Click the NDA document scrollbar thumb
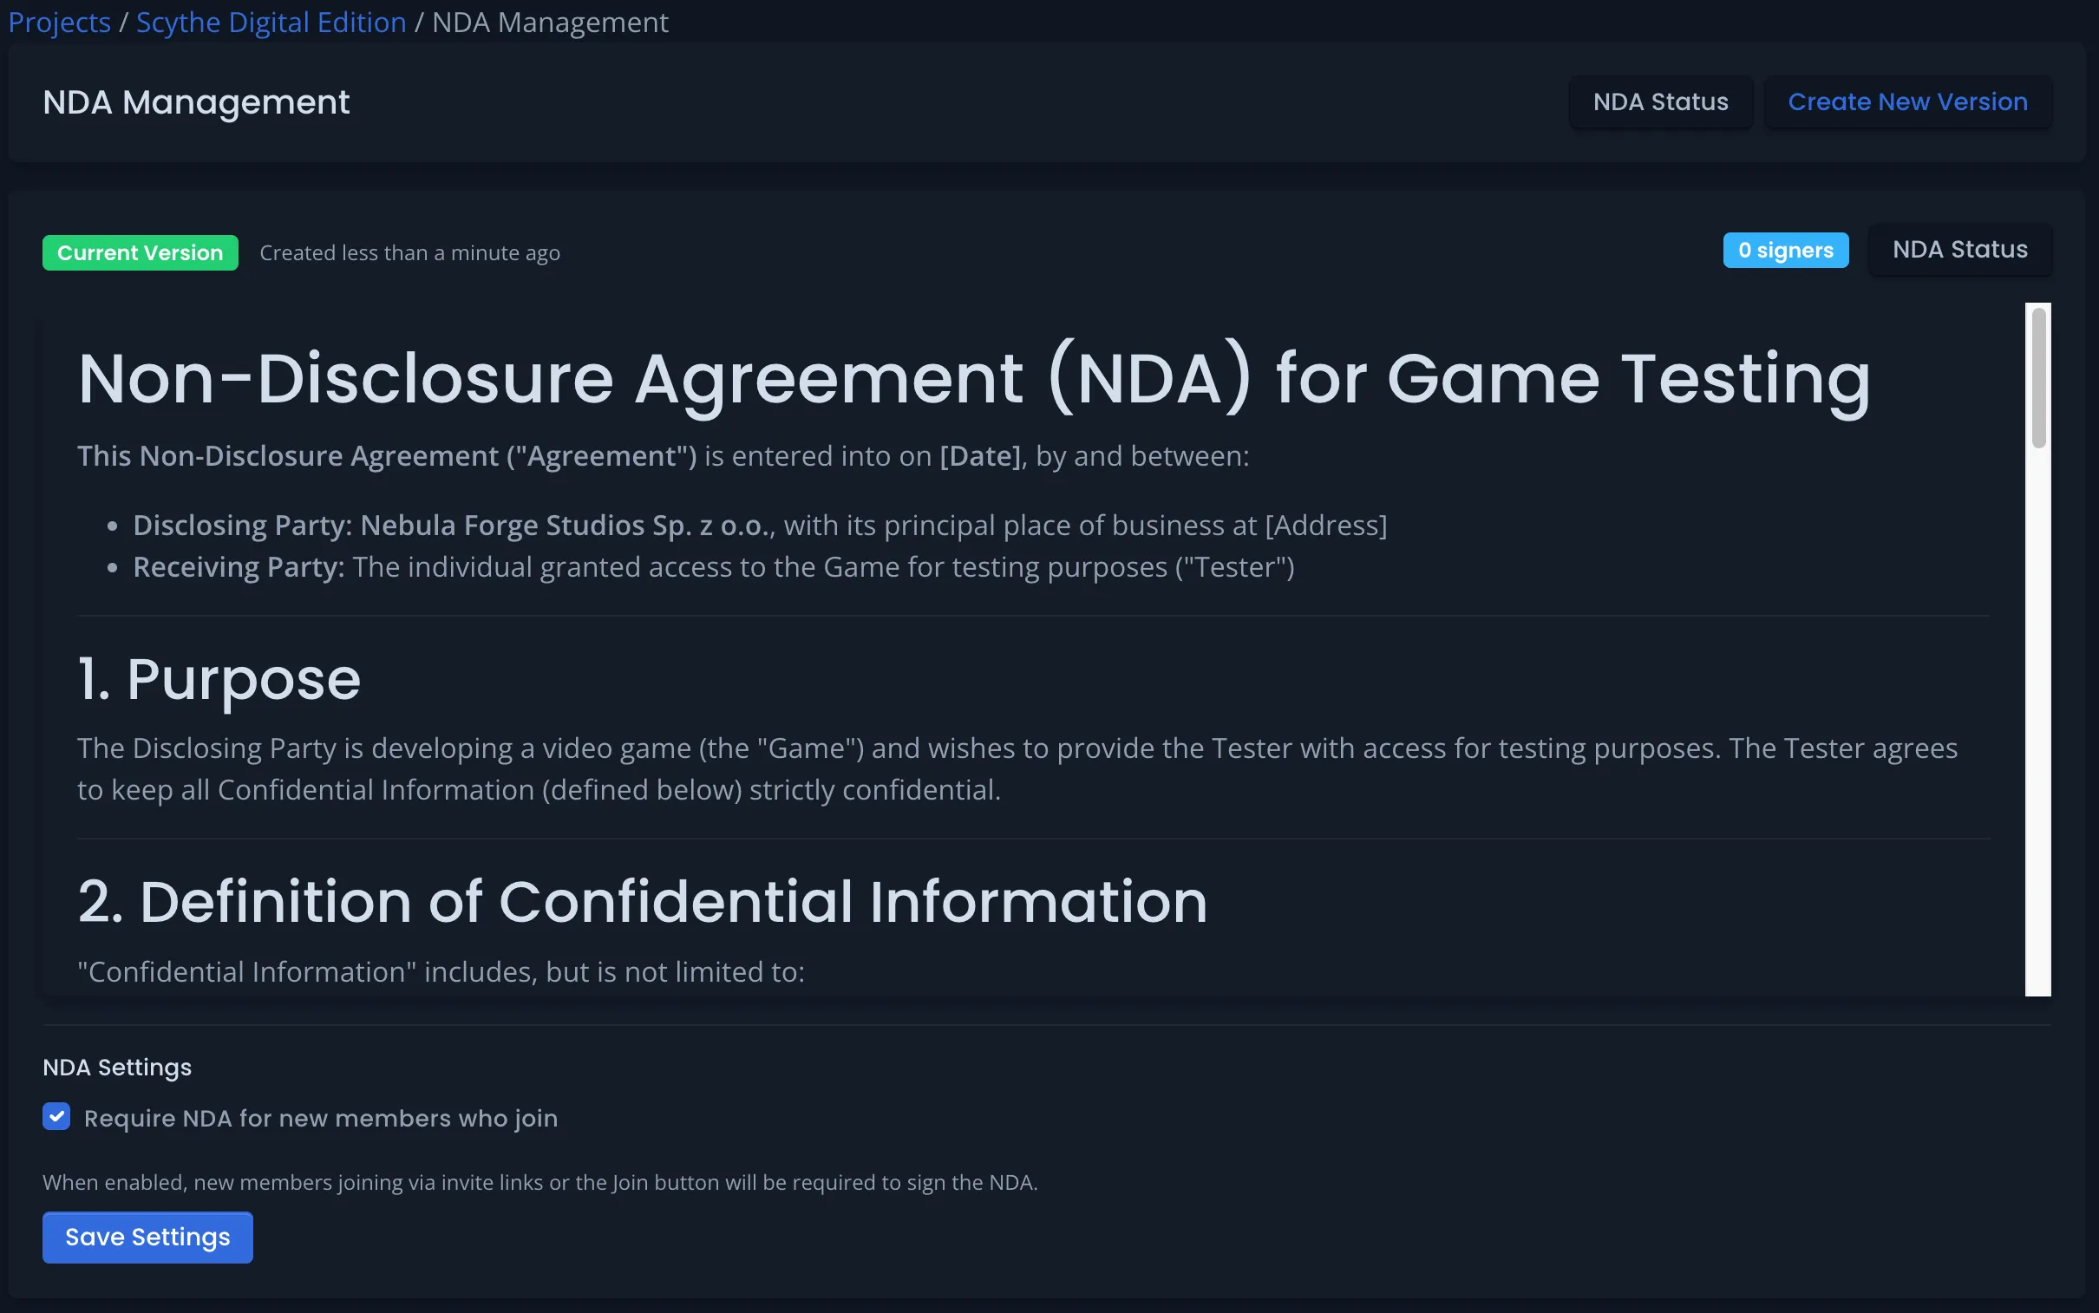2099x1313 pixels. pyautogui.click(x=2037, y=378)
